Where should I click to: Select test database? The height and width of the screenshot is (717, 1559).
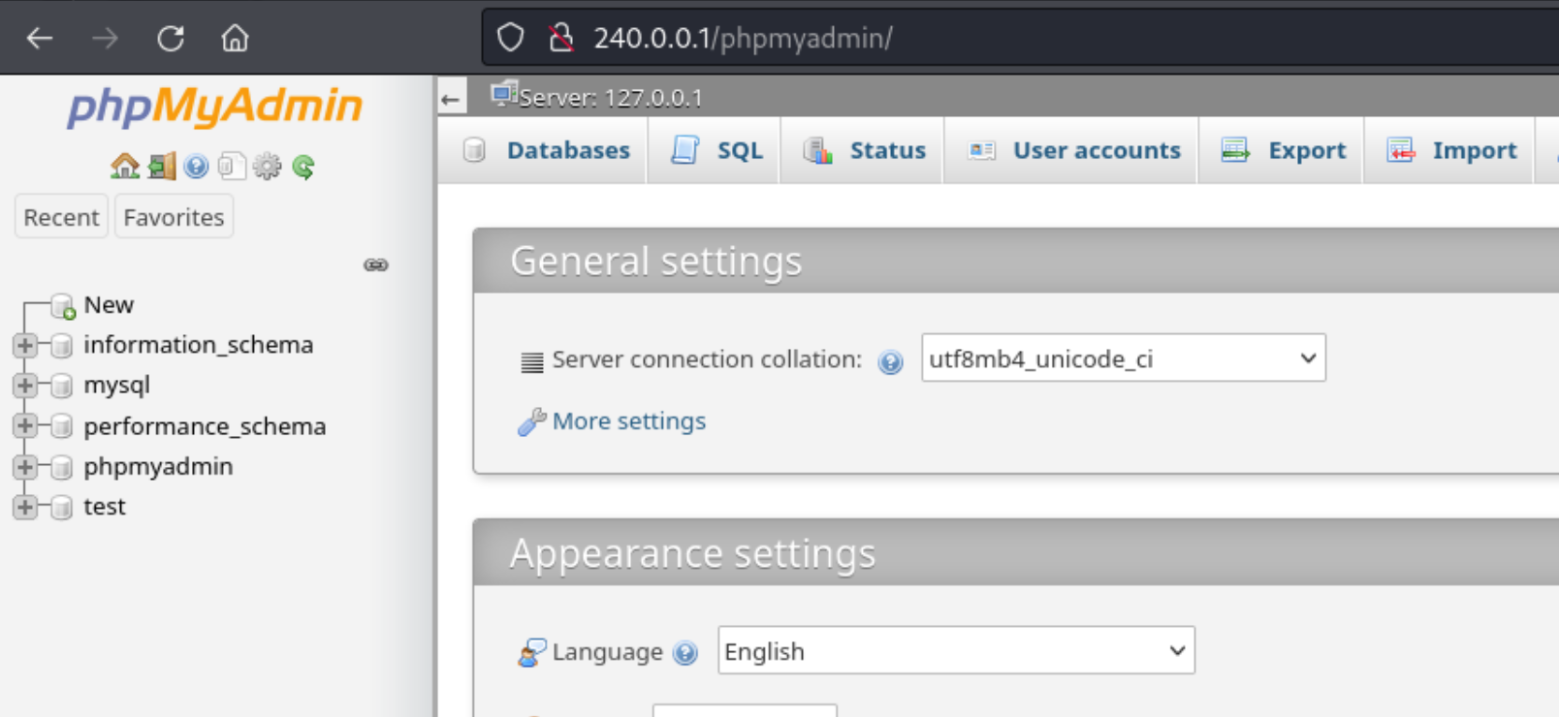(x=105, y=507)
